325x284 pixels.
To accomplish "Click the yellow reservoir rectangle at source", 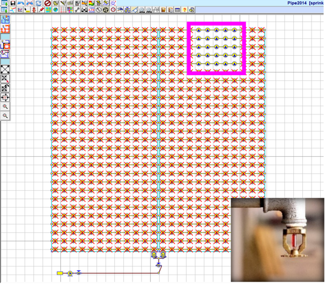I will [60, 273].
